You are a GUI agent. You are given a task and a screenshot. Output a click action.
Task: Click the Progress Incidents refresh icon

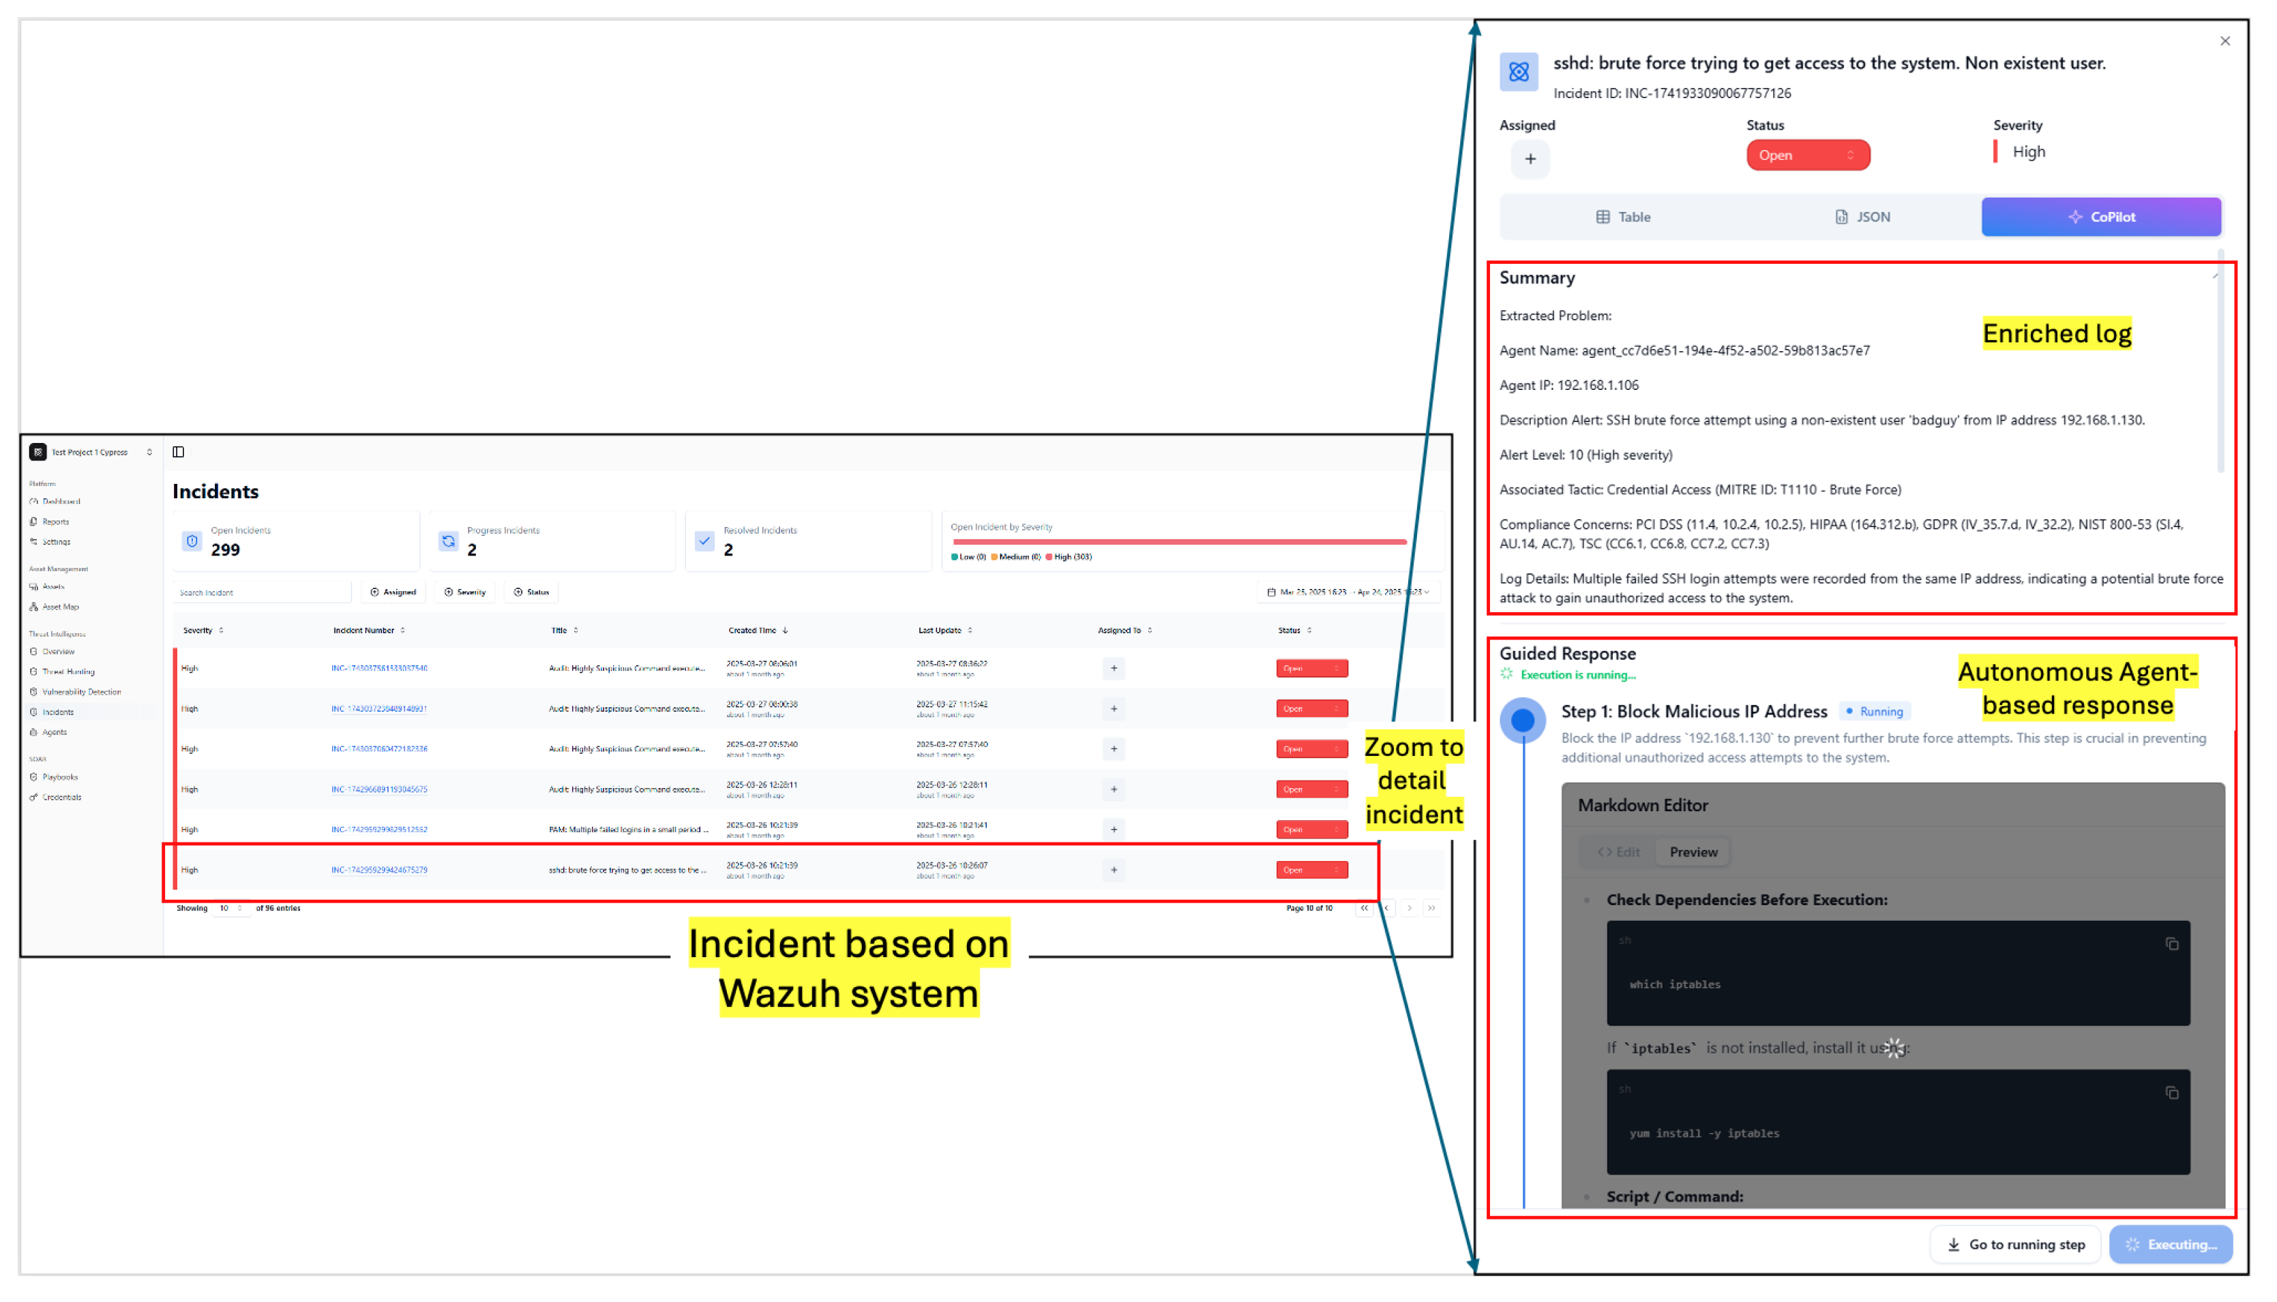[448, 541]
